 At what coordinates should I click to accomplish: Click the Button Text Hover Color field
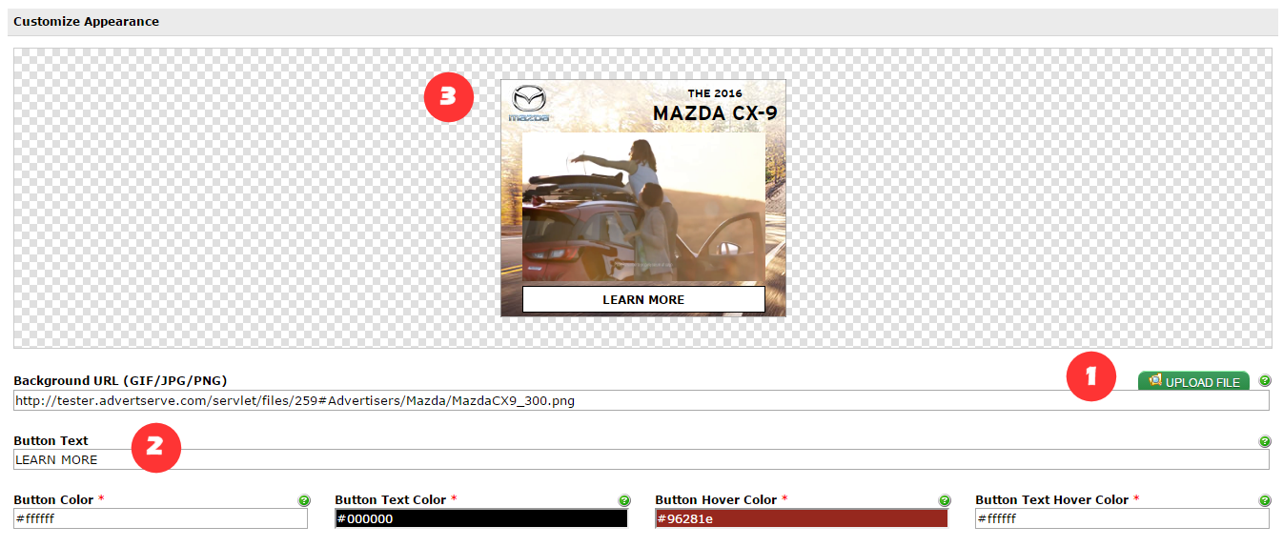click(x=1122, y=518)
